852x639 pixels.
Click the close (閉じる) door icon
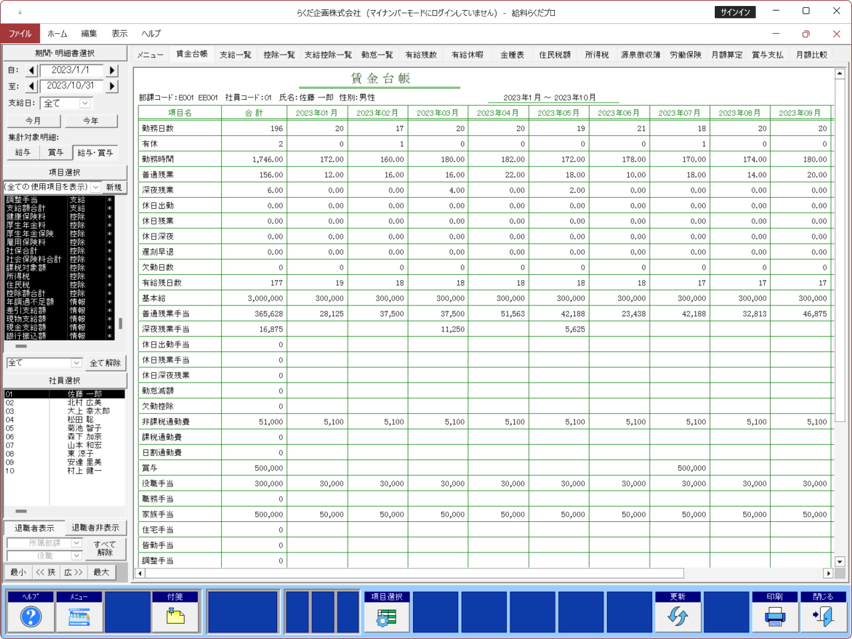pos(823,617)
